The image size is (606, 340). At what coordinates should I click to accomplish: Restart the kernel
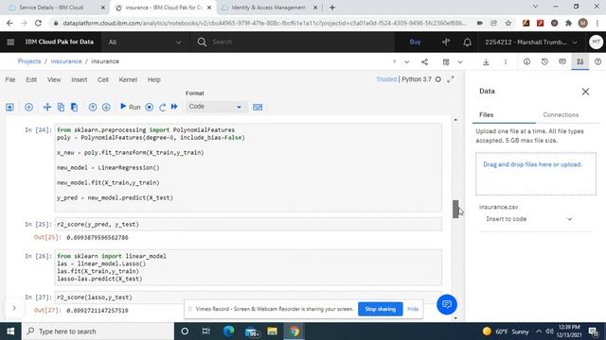click(162, 107)
